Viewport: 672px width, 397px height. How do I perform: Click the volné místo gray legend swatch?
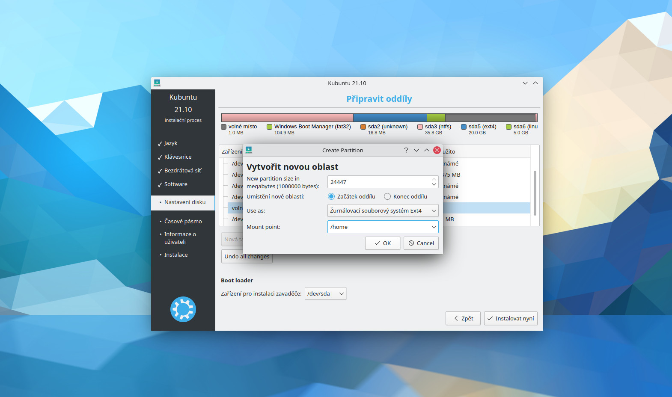(223, 127)
